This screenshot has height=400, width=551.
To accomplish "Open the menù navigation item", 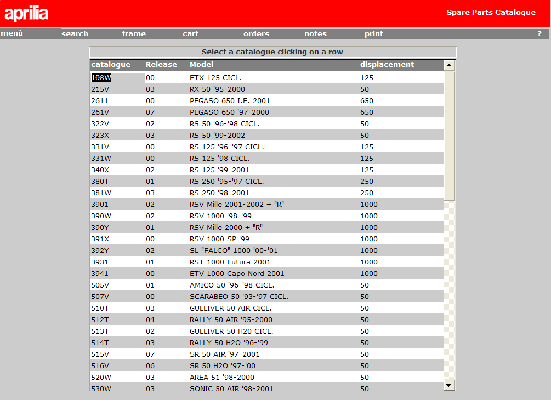I will tap(12, 34).
